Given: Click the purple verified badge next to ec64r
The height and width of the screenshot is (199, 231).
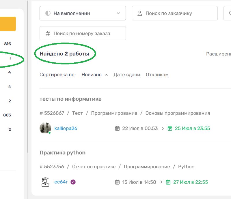Looking at the screenshot, I should coord(73,182).
